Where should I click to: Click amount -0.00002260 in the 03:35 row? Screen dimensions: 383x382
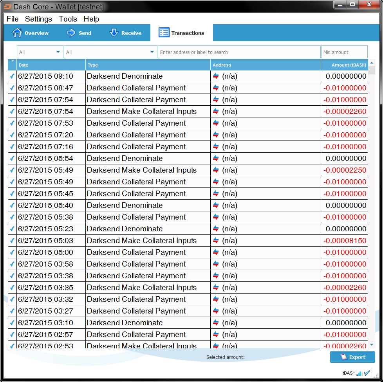tap(345, 287)
